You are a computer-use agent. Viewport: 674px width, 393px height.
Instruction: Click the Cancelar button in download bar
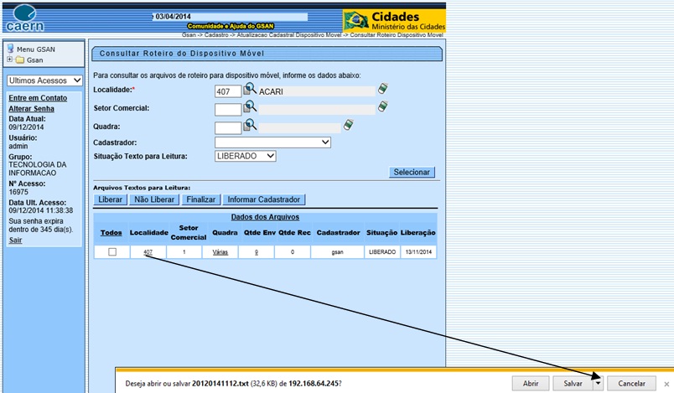point(631,383)
